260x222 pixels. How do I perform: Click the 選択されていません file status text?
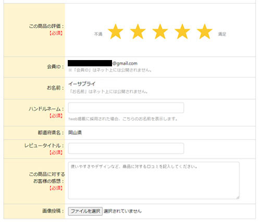click(x=122, y=211)
